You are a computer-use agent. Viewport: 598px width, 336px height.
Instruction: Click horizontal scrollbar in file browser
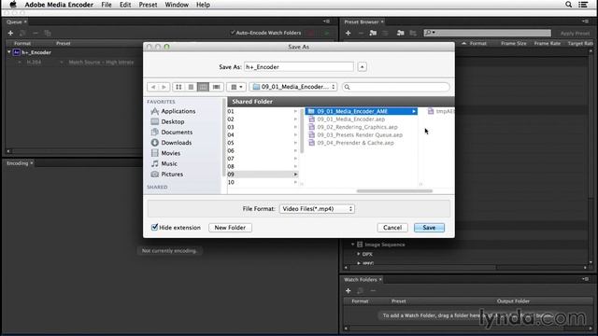pos(394,190)
